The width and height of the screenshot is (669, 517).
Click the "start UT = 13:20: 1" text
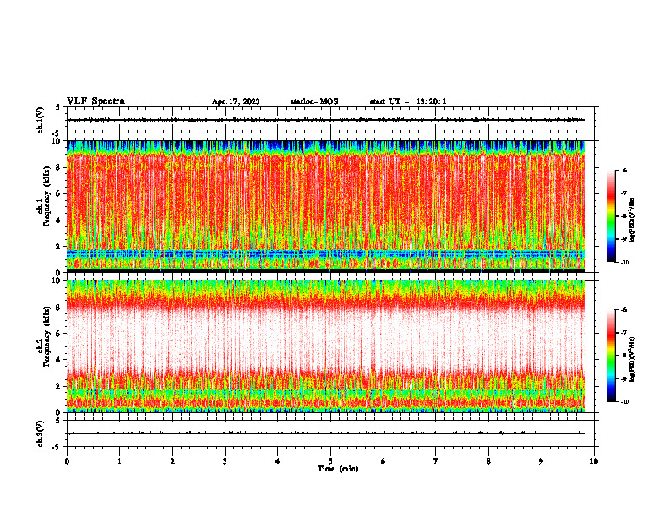[x=408, y=101]
